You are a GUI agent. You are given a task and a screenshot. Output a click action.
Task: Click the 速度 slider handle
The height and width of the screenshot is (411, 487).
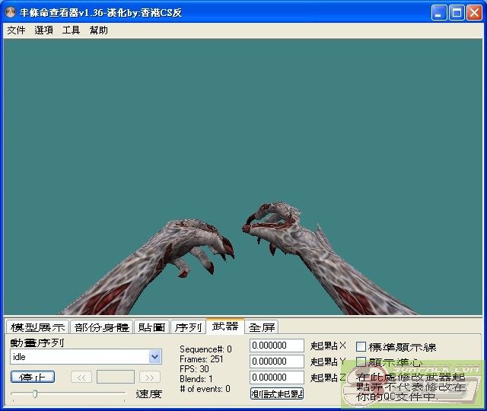pos(35,393)
